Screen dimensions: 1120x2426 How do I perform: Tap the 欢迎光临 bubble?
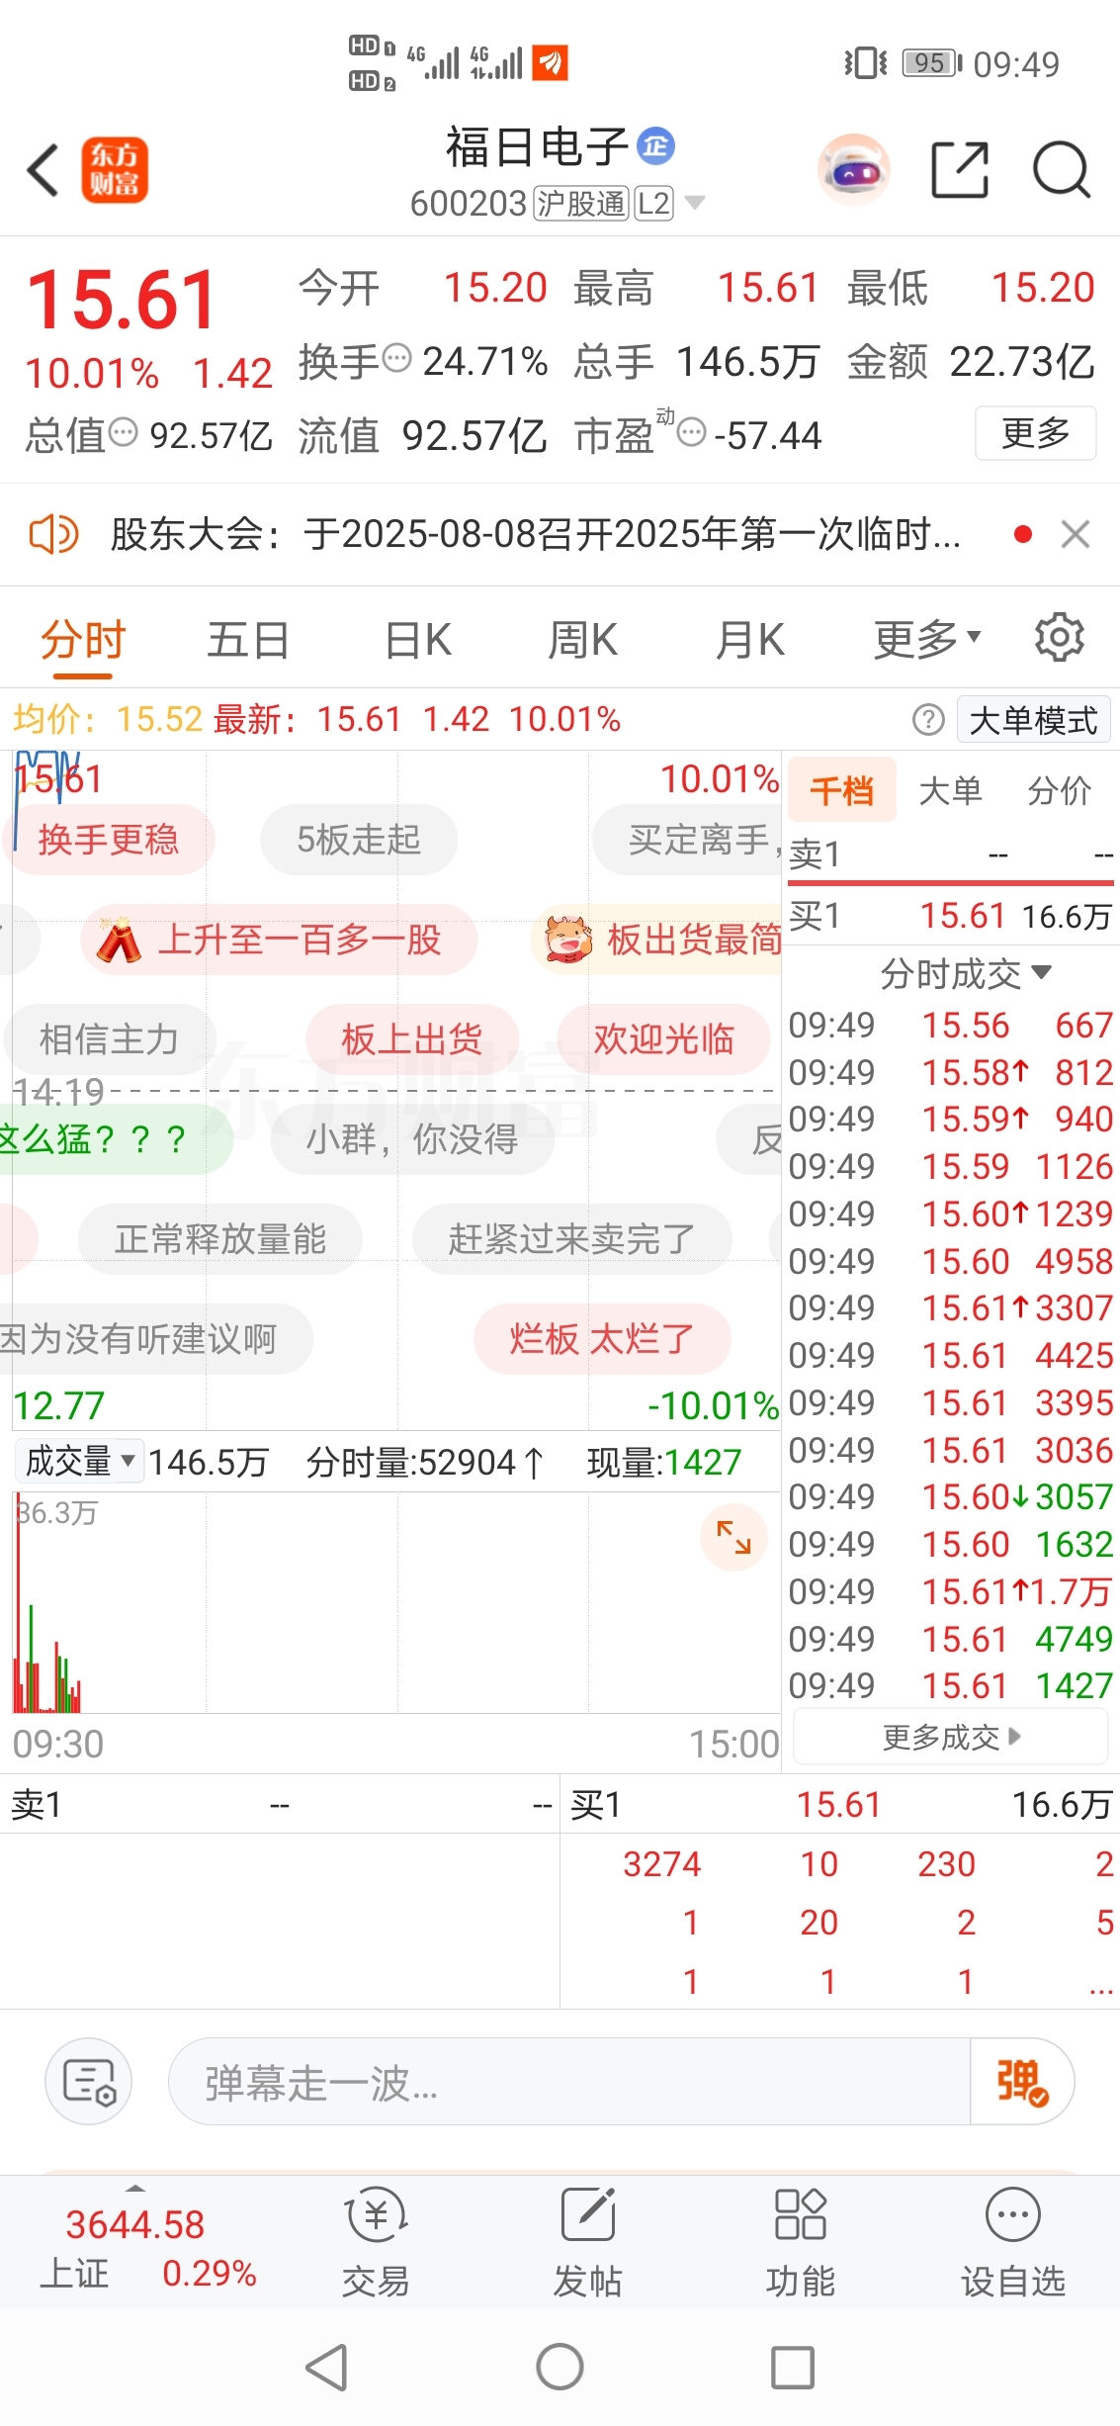click(663, 1039)
